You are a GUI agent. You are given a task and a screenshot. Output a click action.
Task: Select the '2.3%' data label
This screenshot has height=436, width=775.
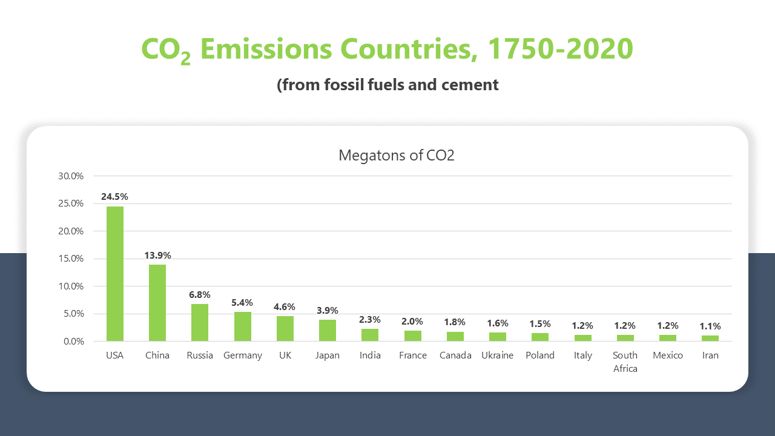pos(370,319)
